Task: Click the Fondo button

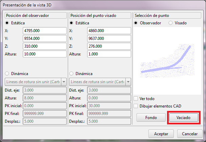Action: coord(151,117)
